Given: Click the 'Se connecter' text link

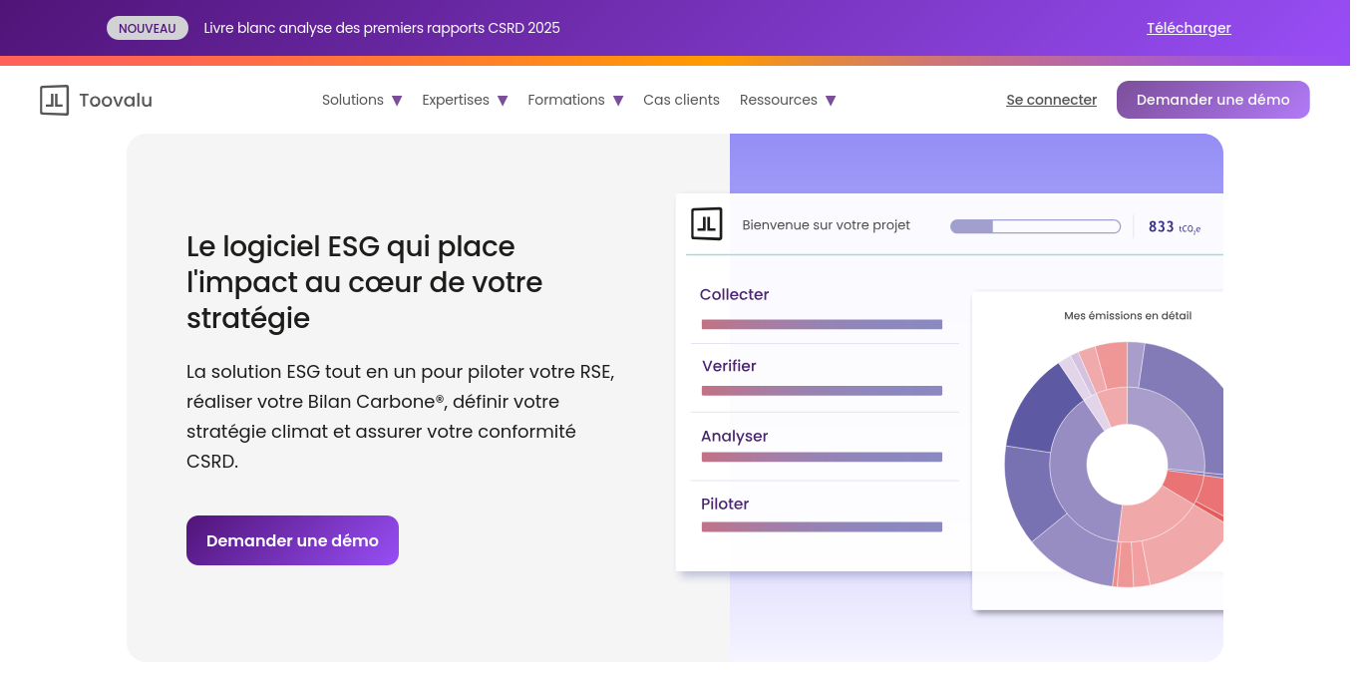Looking at the screenshot, I should coord(1051,100).
